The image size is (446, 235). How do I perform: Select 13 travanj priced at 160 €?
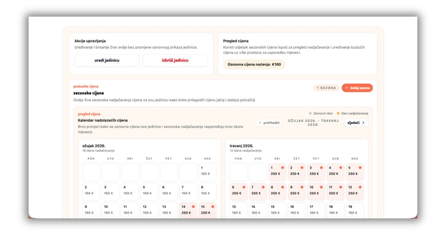pyautogui.click(x=239, y=210)
